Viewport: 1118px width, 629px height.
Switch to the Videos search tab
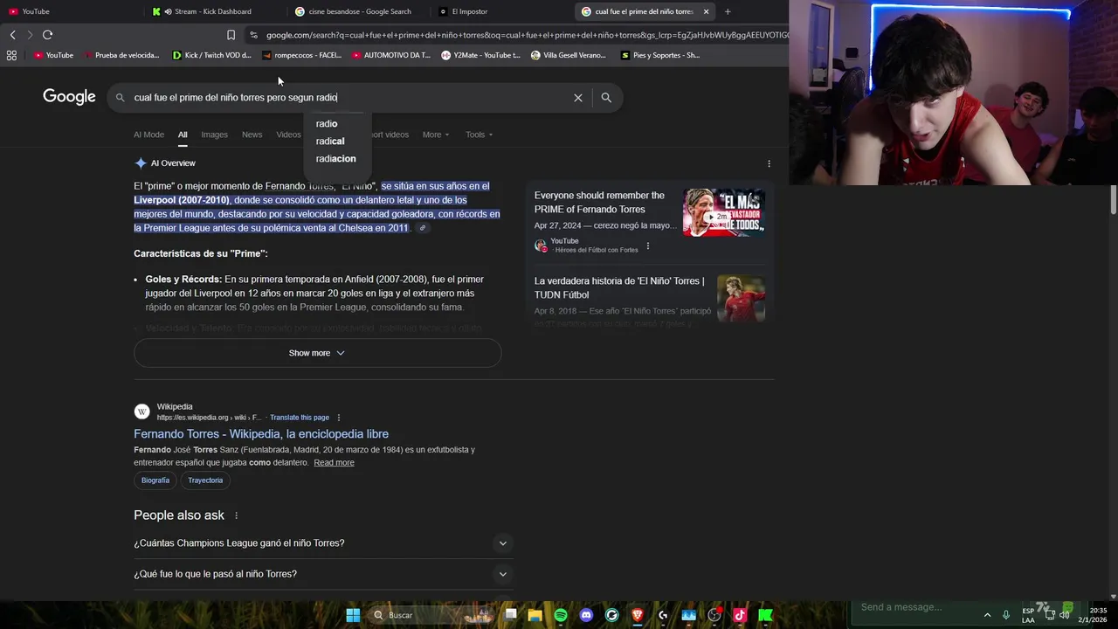288,135
